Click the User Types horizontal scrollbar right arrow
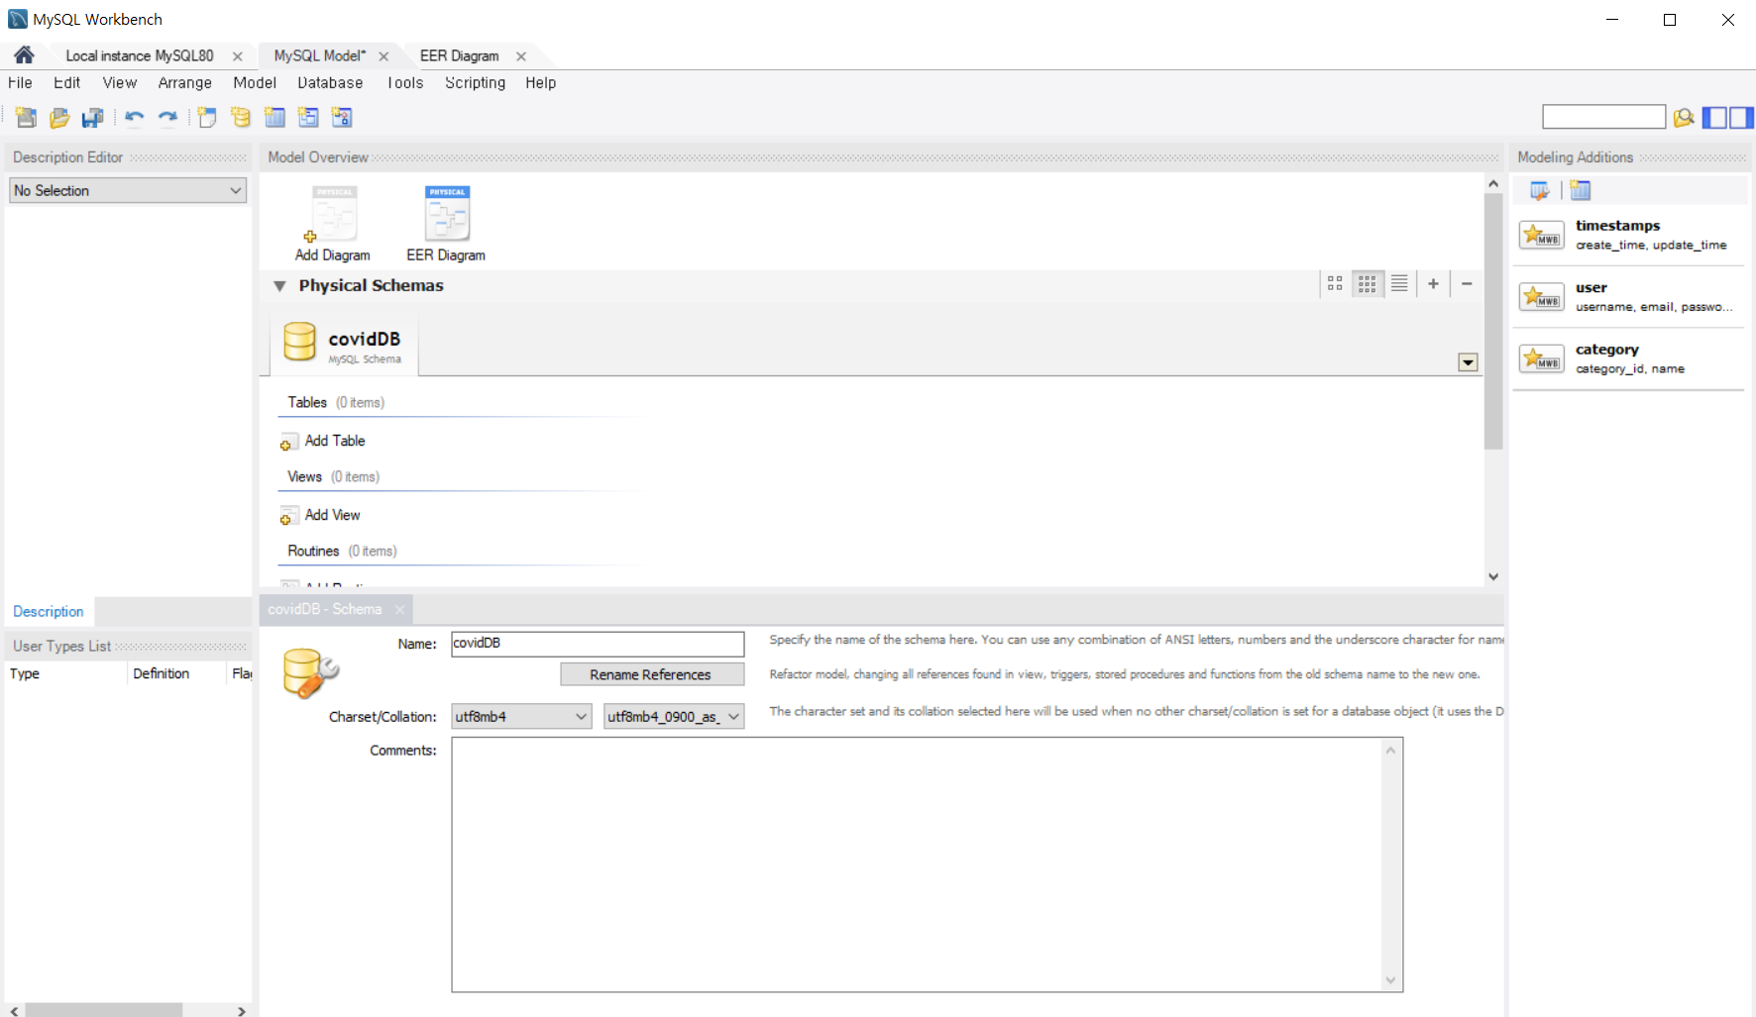Viewport: 1756px width, 1017px height. pyautogui.click(x=242, y=1010)
